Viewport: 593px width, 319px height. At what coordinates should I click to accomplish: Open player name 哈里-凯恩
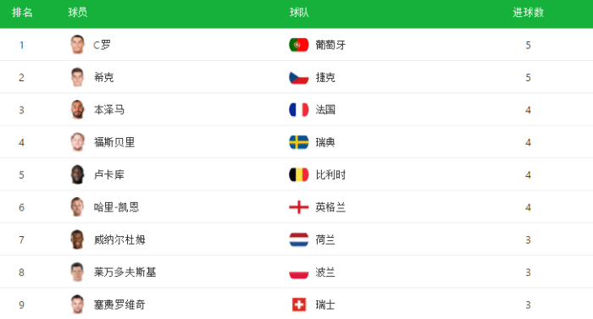click(117, 207)
